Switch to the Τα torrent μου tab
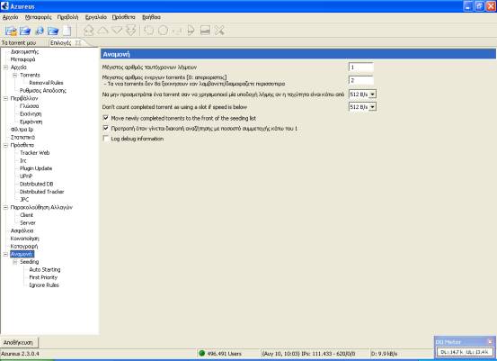This screenshot has width=497, height=361. (x=19, y=42)
